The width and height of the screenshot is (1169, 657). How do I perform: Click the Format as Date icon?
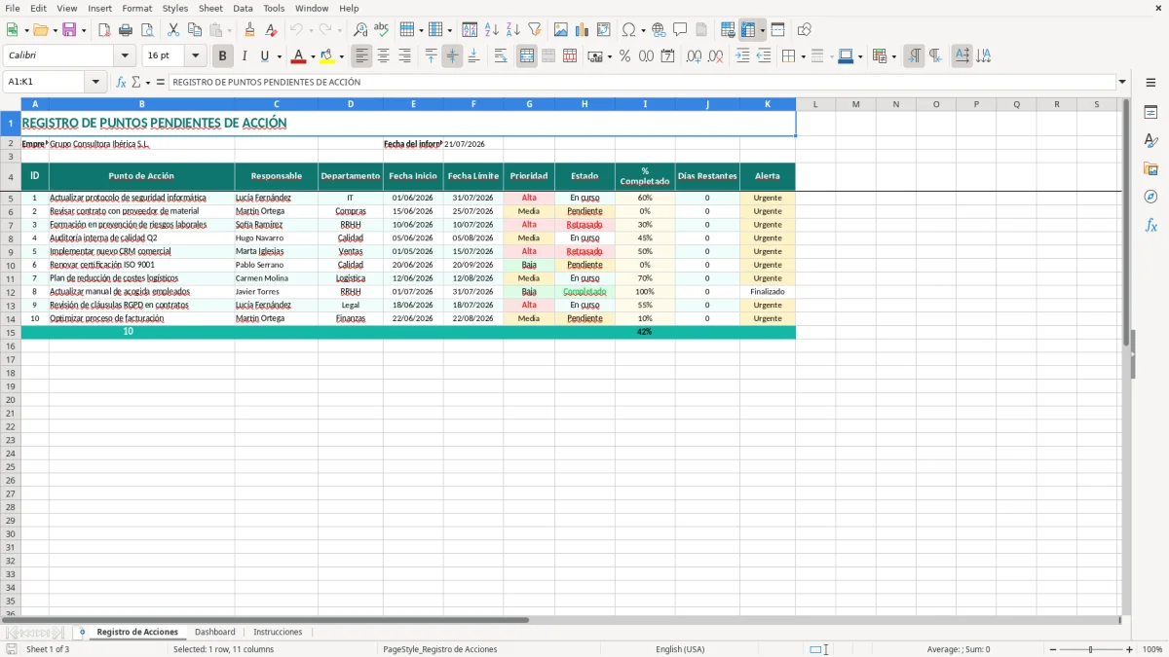[x=667, y=56]
